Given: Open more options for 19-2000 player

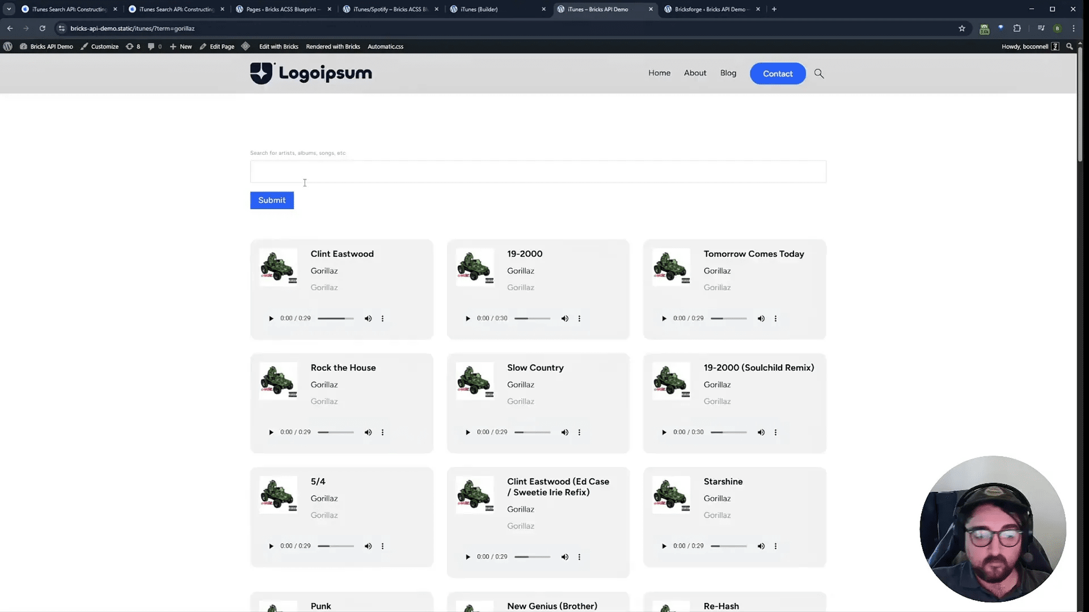Looking at the screenshot, I should (579, 318).
